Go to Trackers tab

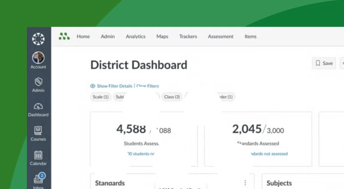[x=188, y=37]
